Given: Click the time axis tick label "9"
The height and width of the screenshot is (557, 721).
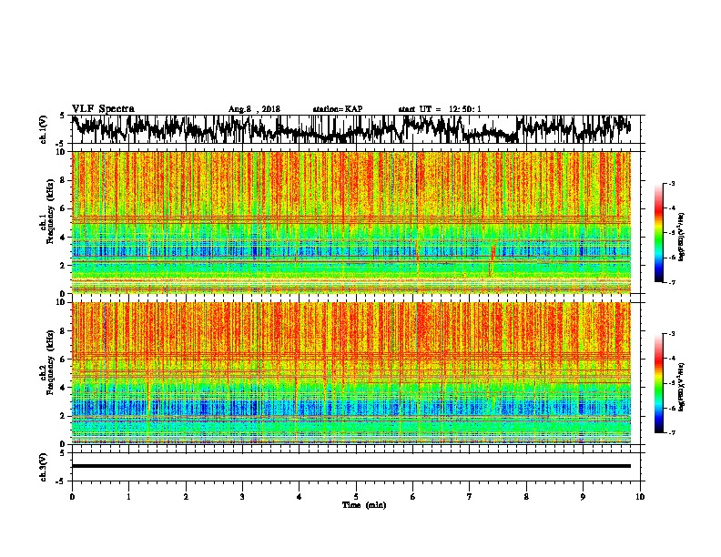Looking at the screenshot, I should coord(583,497).
